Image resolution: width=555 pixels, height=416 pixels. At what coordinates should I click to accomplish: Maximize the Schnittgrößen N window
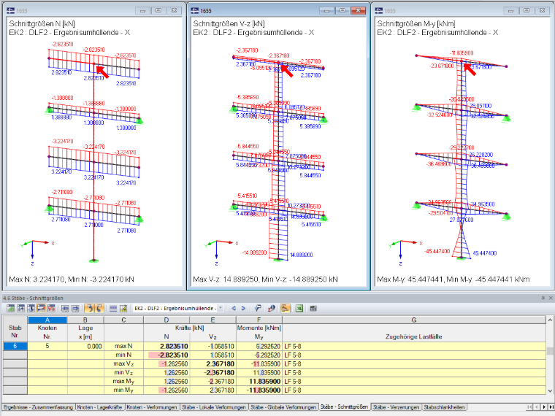point(158,11)
